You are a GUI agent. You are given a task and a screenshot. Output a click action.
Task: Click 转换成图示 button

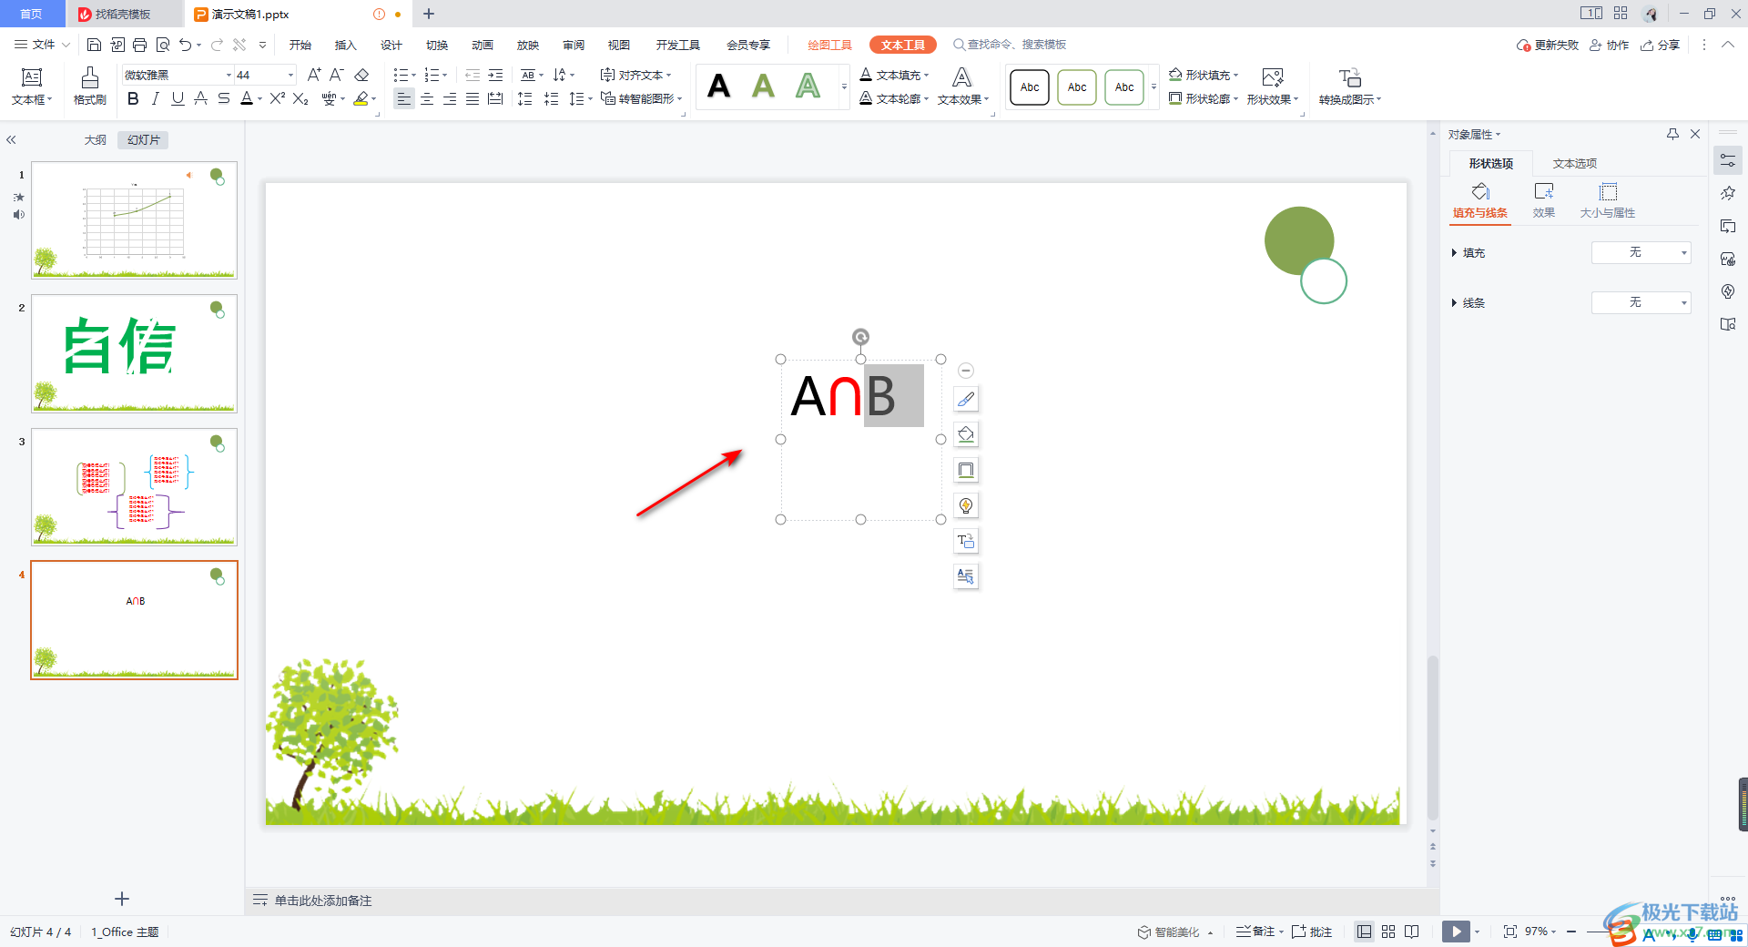1350,86
